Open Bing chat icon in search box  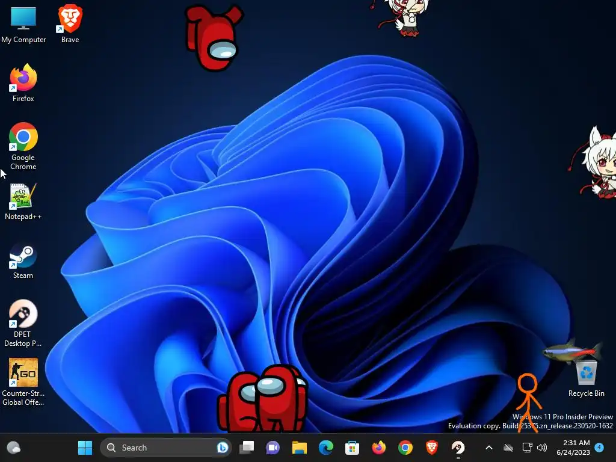tap(223, 448)
